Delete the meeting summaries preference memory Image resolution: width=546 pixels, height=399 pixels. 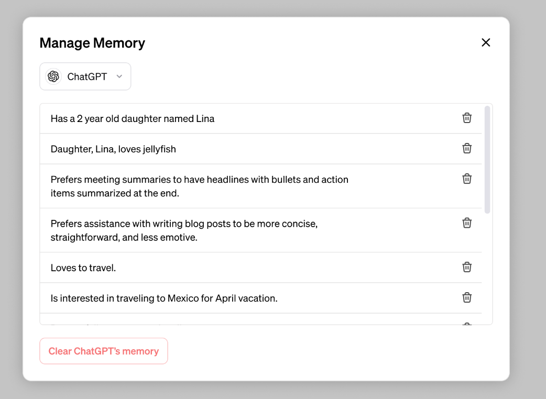tap(467, 179)
